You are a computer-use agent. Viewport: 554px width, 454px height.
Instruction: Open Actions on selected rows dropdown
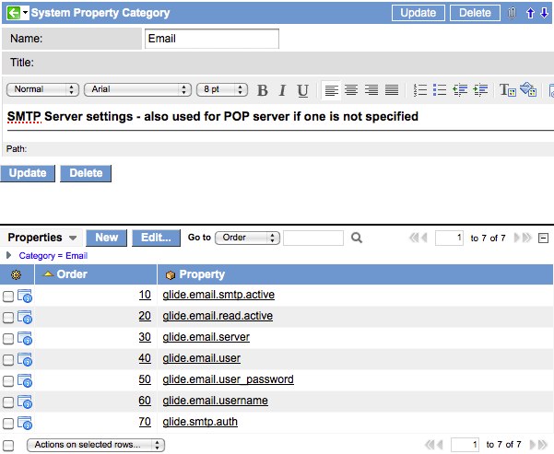(95, 445)
